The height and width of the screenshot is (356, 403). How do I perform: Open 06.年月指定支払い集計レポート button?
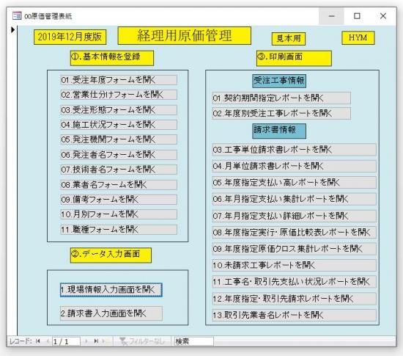[x=294, y=199]
